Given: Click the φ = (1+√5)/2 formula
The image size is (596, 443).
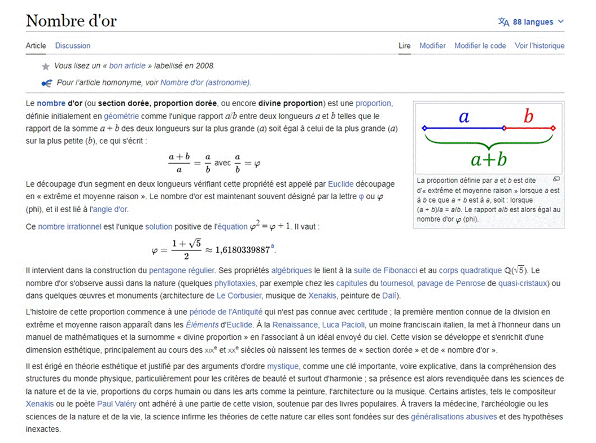Looking at the screenshot, I should pos(213,249).
